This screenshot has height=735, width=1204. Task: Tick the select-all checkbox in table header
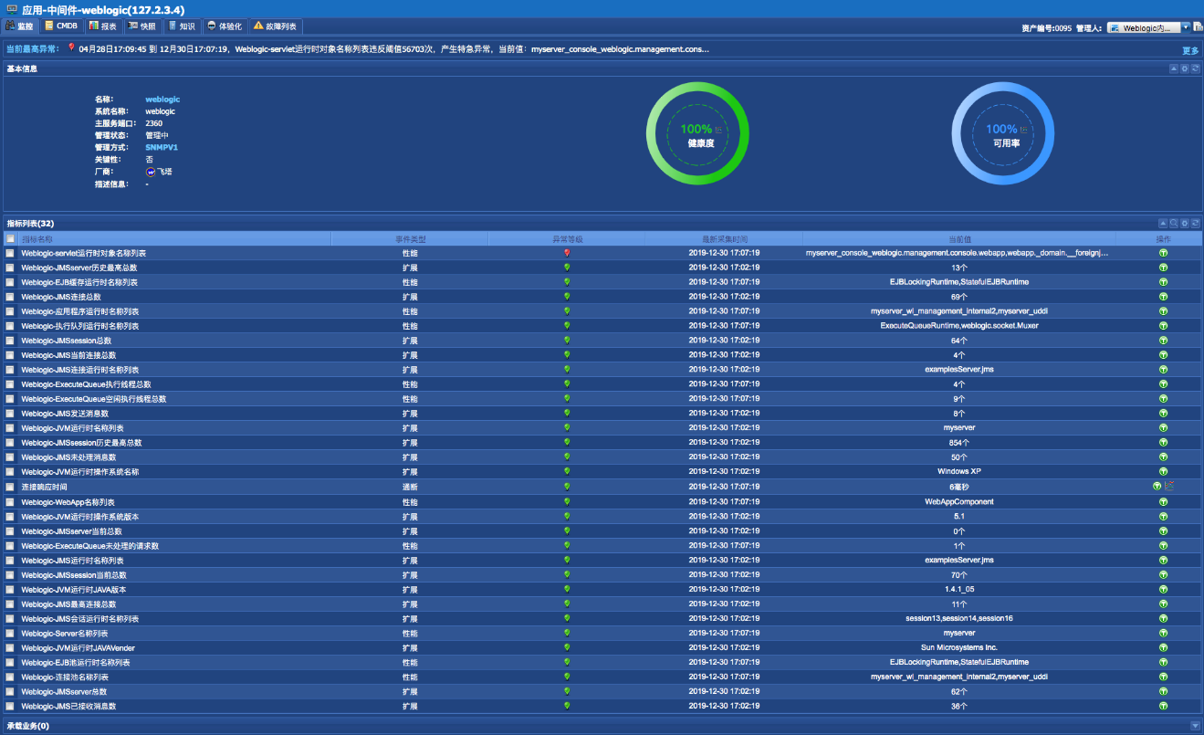[x=10, y=238]
